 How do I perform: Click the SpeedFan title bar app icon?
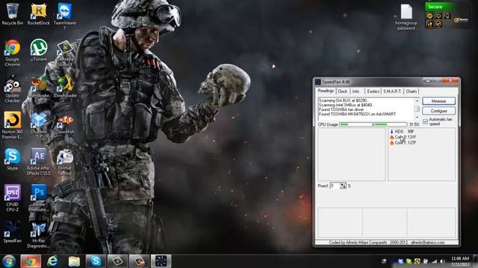[x=318, y=82]
